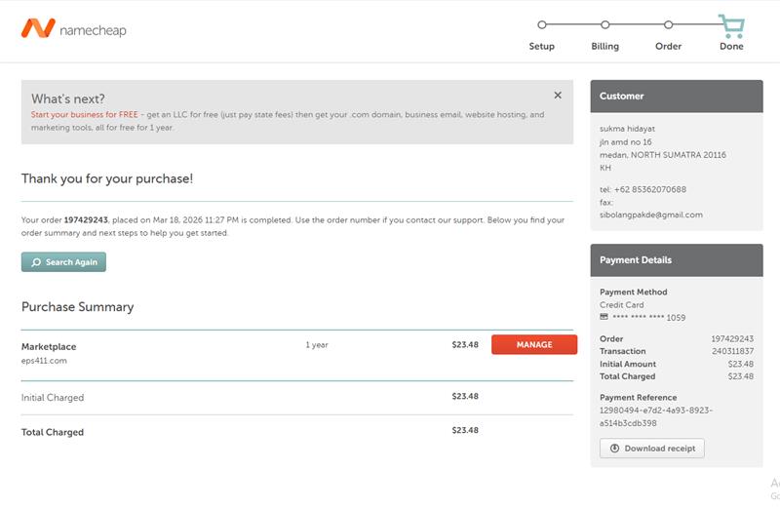This screenshot has width=780, height=509.
Task: Click MANAGE for the eps411.com domain
Action: point(533,344)
